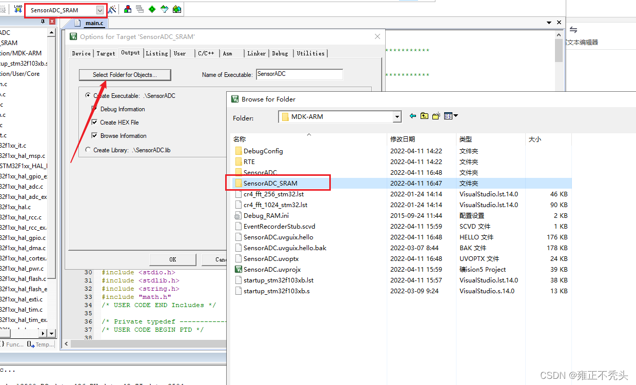Open the Temp... tab at panel bottom
Viewport: 636px width, 385px height.
coord(41,345)
